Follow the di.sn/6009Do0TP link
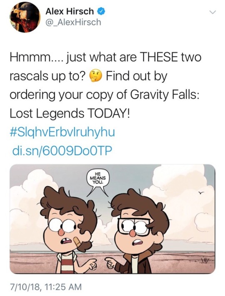This screenshot has width=225, height=296. pyautogui.click(x=62, y=151)
